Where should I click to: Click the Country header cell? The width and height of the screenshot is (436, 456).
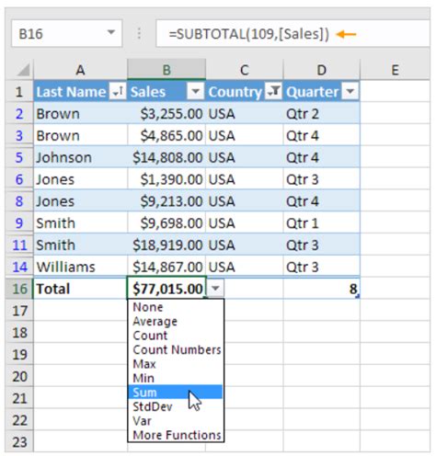click(x=245, y=92)
